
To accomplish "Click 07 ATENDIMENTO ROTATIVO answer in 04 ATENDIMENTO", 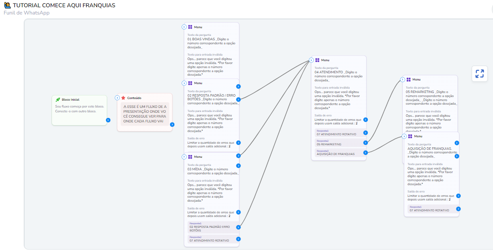I will tap(338, 133).
